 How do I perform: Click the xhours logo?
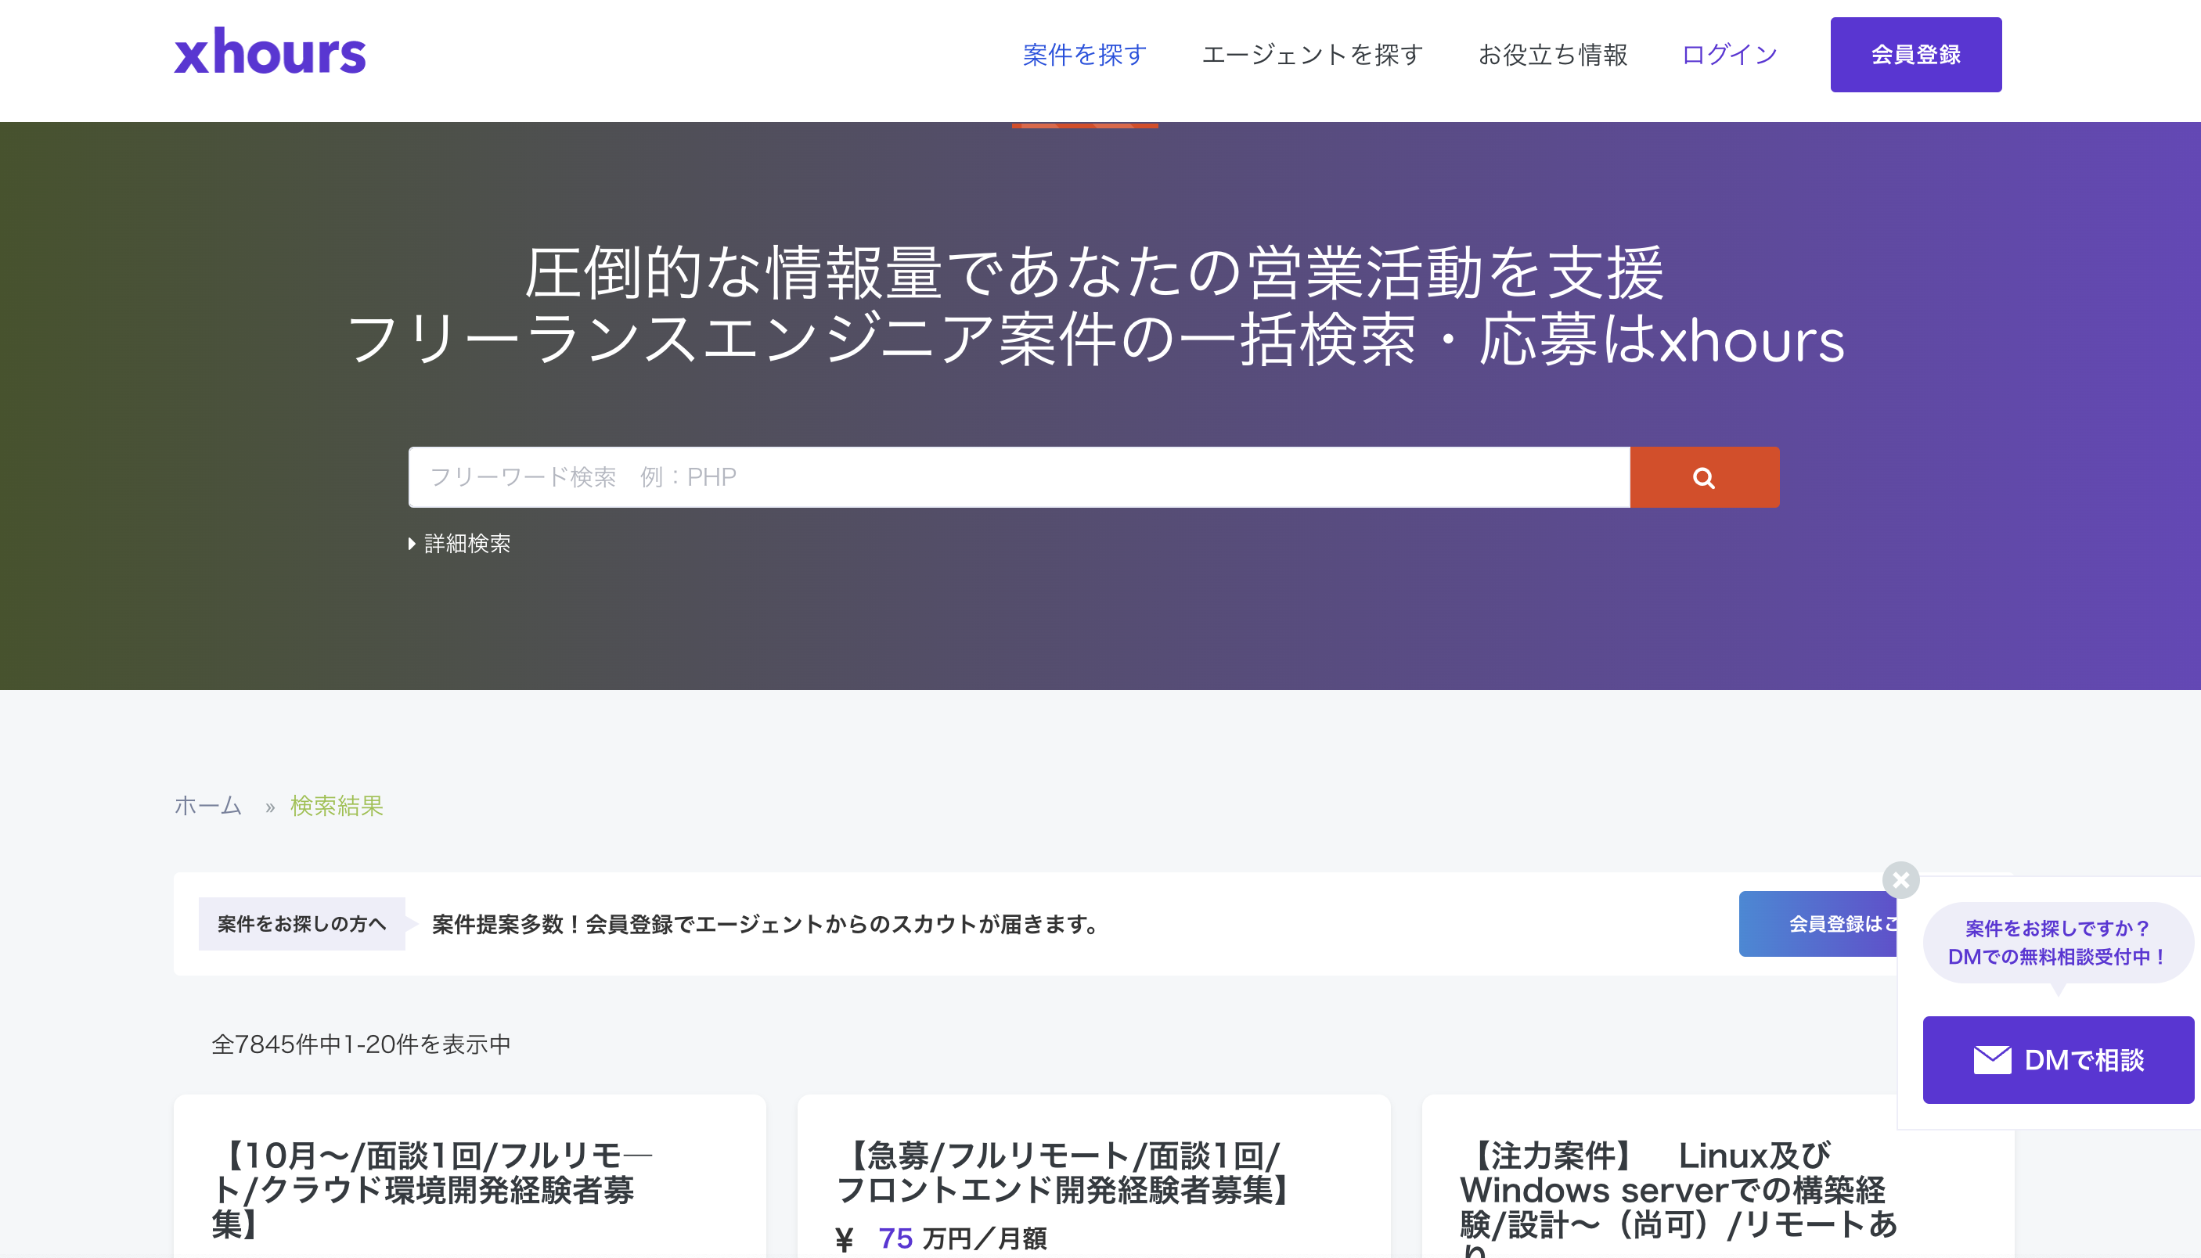tap(268, 53)
